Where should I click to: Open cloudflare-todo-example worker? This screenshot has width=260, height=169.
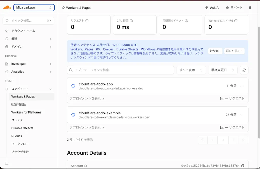(100, 113)
